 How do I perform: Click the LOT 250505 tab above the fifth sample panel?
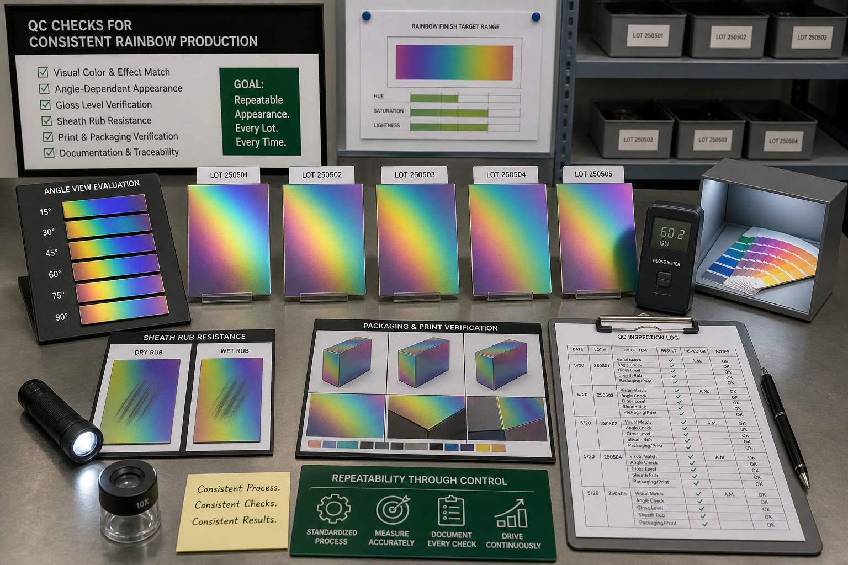pos(593,174)
